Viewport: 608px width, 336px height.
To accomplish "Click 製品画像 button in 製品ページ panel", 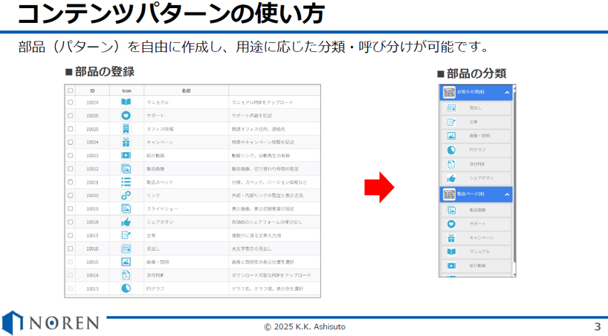I will click(x=476, y=210).
